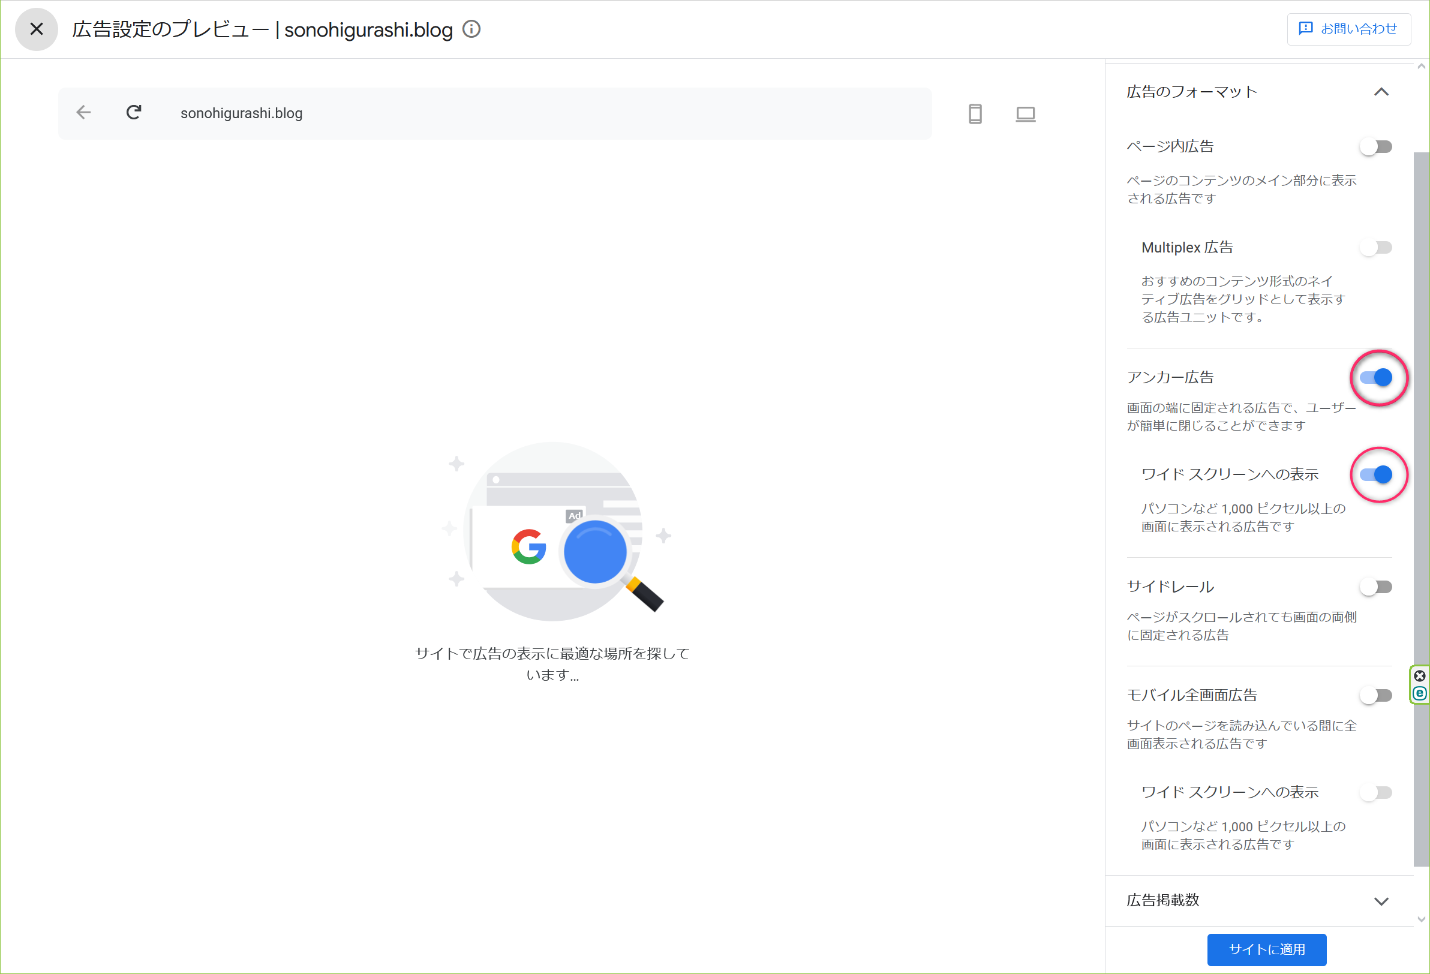This screenshot has height=974, width=1430.
Task: Switch preview to laptop device icon
Action: coord(1026,114)
